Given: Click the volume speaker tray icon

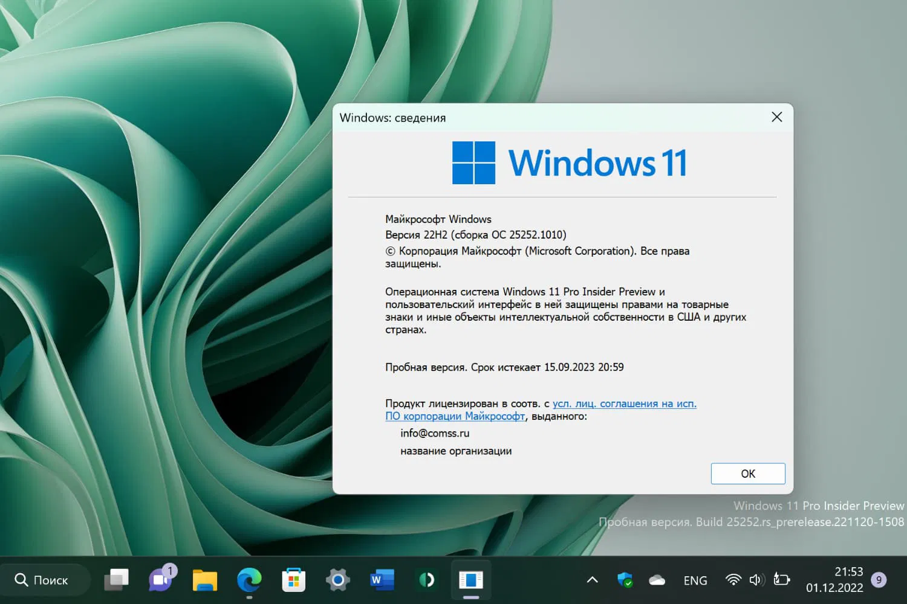Looking at the screenshot, I should pos(757,580).
